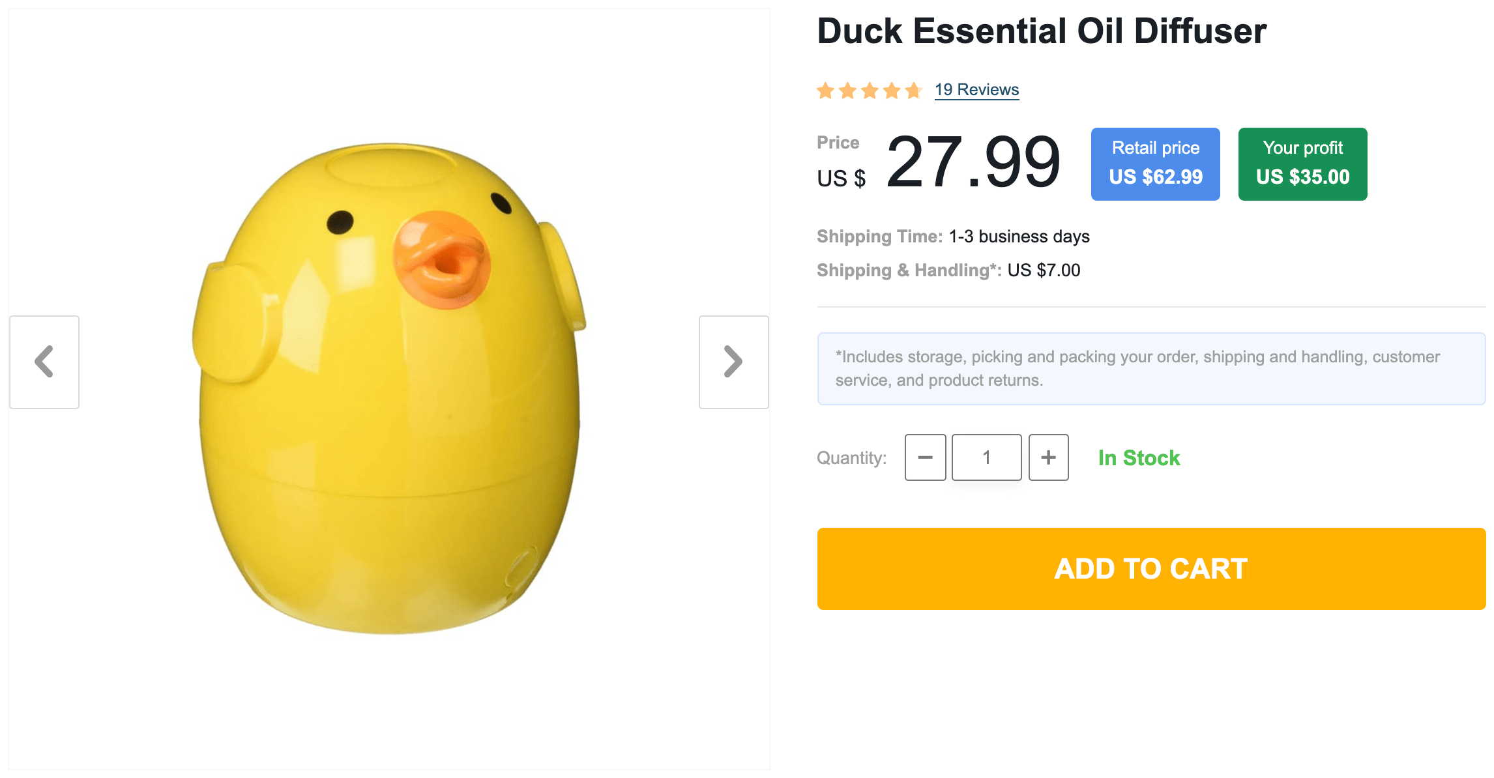1494x778 pixels.
Task: Click the Shipping & Handling US $7.00 text
Action: pos(1044,270)
